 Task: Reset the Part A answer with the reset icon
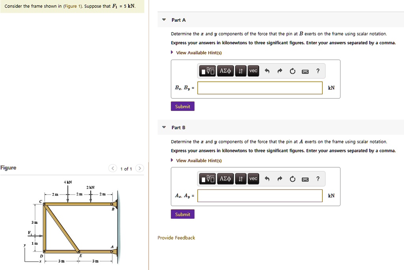(292, 71)
